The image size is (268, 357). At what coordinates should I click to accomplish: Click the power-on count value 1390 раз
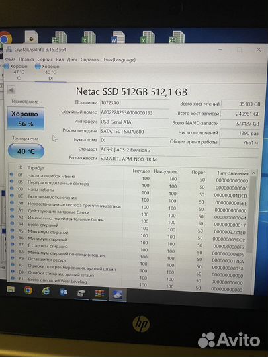[x=240, y=133]
